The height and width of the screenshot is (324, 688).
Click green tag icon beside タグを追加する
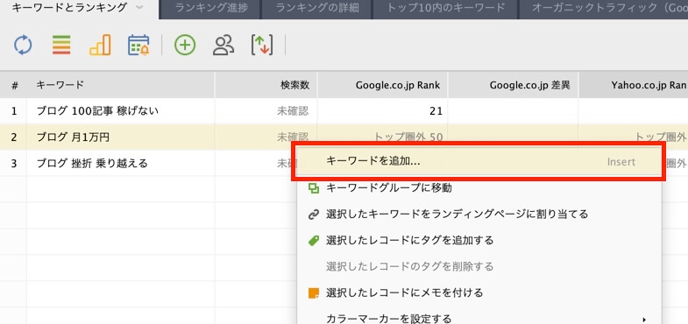pos(314,240)
